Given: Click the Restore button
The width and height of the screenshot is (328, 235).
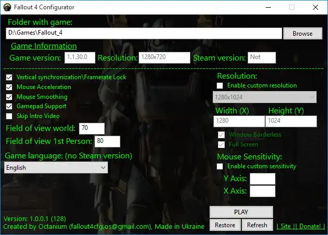Looking at the screenshot, I should tap(225, 225).
